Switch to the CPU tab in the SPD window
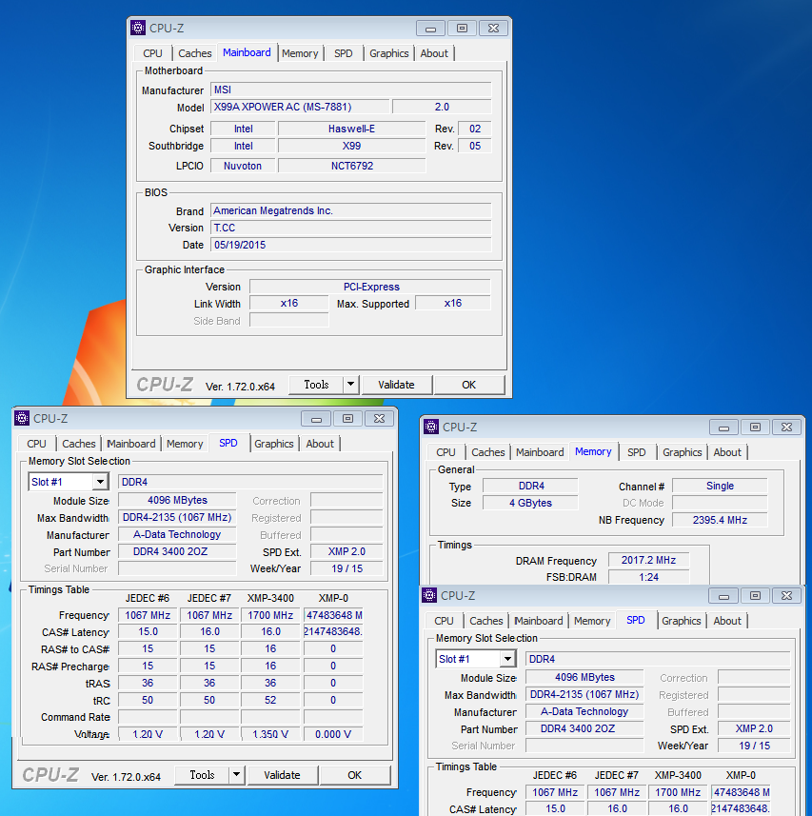 pyautogui.click(x=36, y=443)
